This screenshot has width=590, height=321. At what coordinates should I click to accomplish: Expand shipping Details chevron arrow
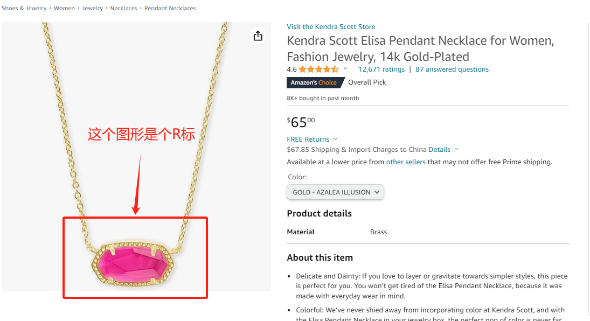coord(457,149)
